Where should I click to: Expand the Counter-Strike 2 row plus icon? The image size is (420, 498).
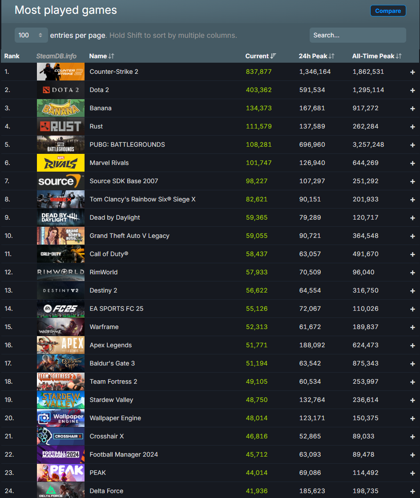[x=412, y=72]
